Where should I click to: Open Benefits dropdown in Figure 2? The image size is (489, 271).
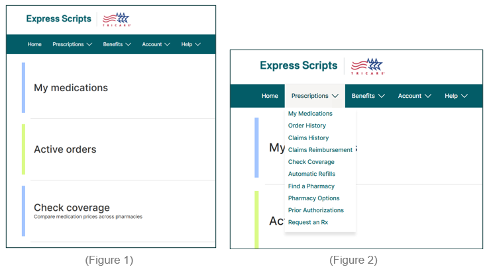pyautogui.click(x=368, y=96)
